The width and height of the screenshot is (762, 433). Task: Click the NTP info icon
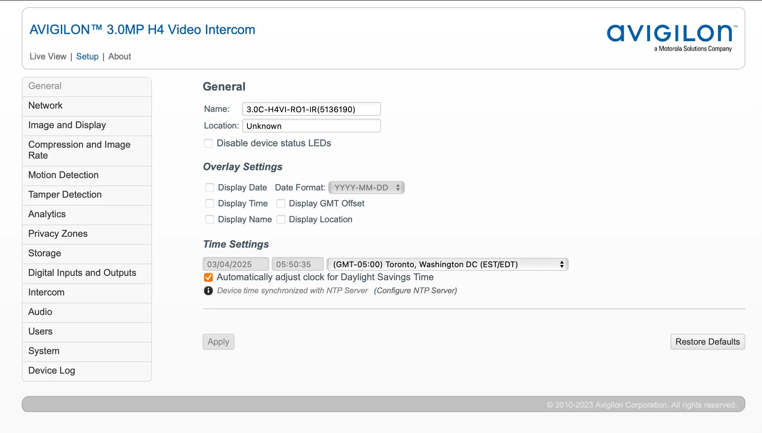pyautogui.click(x=208, y=291)
